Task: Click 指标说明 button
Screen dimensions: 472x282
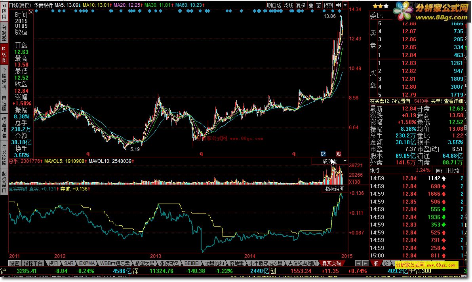Action: 335,189
